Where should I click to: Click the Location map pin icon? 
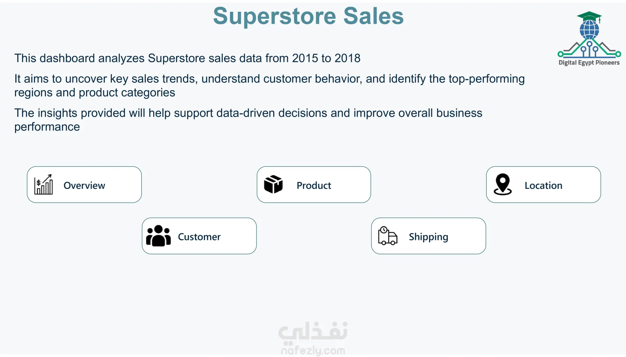(502, 185)
